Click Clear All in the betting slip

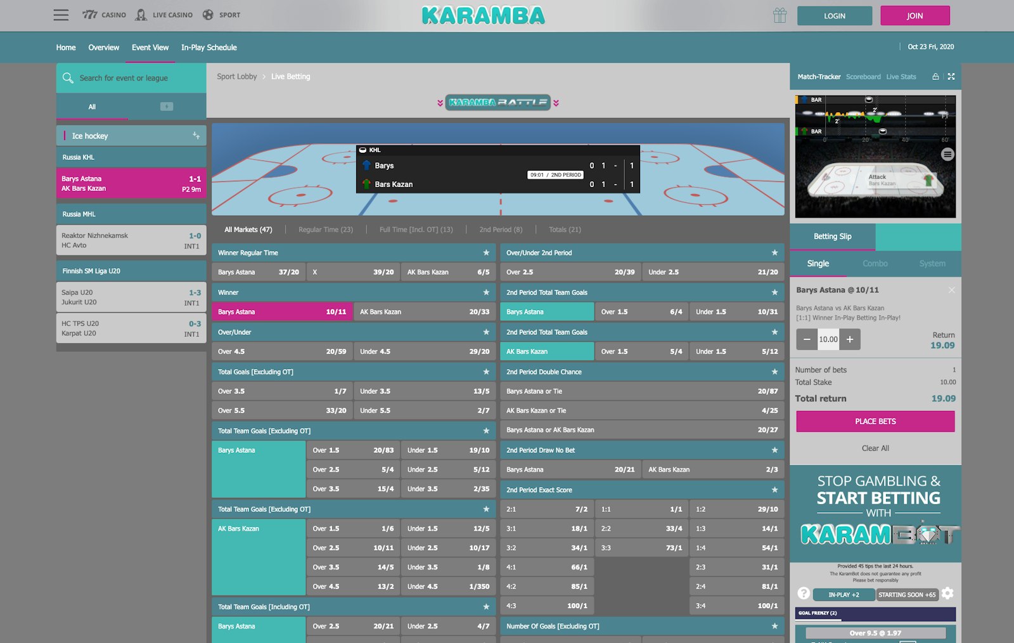875,448
